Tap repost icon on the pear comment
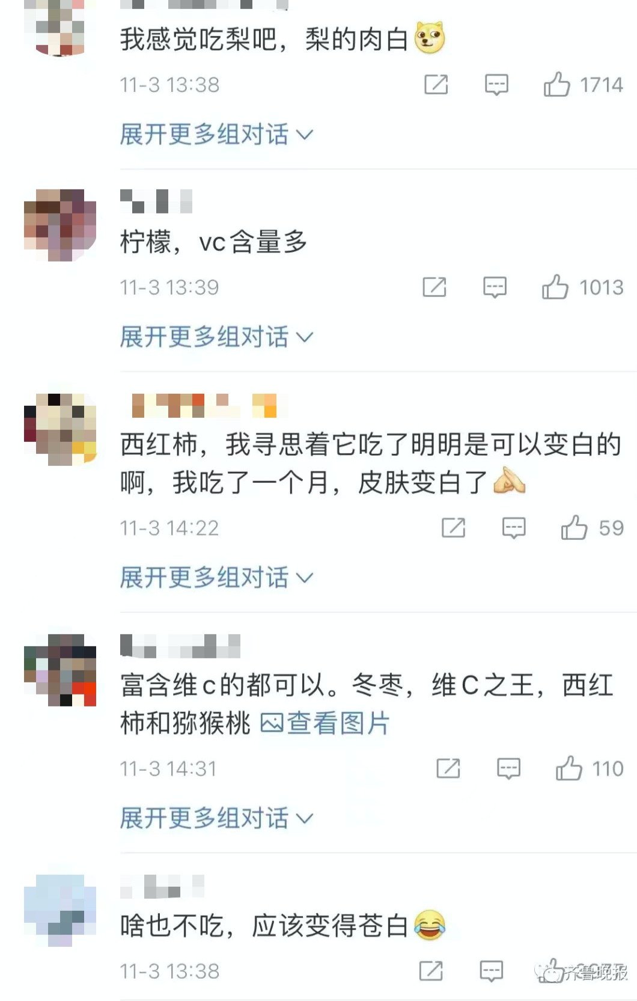 (x=436, y=84)
